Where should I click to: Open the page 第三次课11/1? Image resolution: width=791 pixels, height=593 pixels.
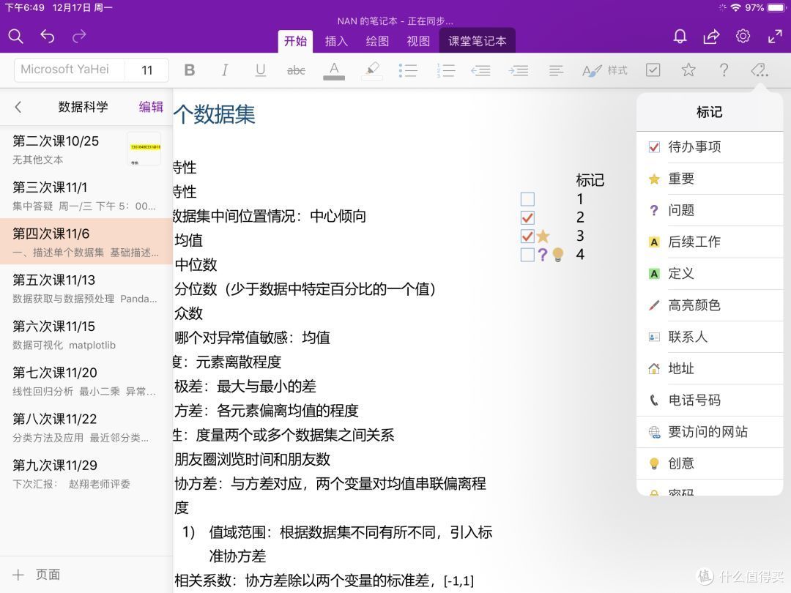pyautogui.click(x=86, y=195)
